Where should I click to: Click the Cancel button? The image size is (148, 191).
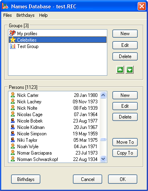[x=88, y=179]
